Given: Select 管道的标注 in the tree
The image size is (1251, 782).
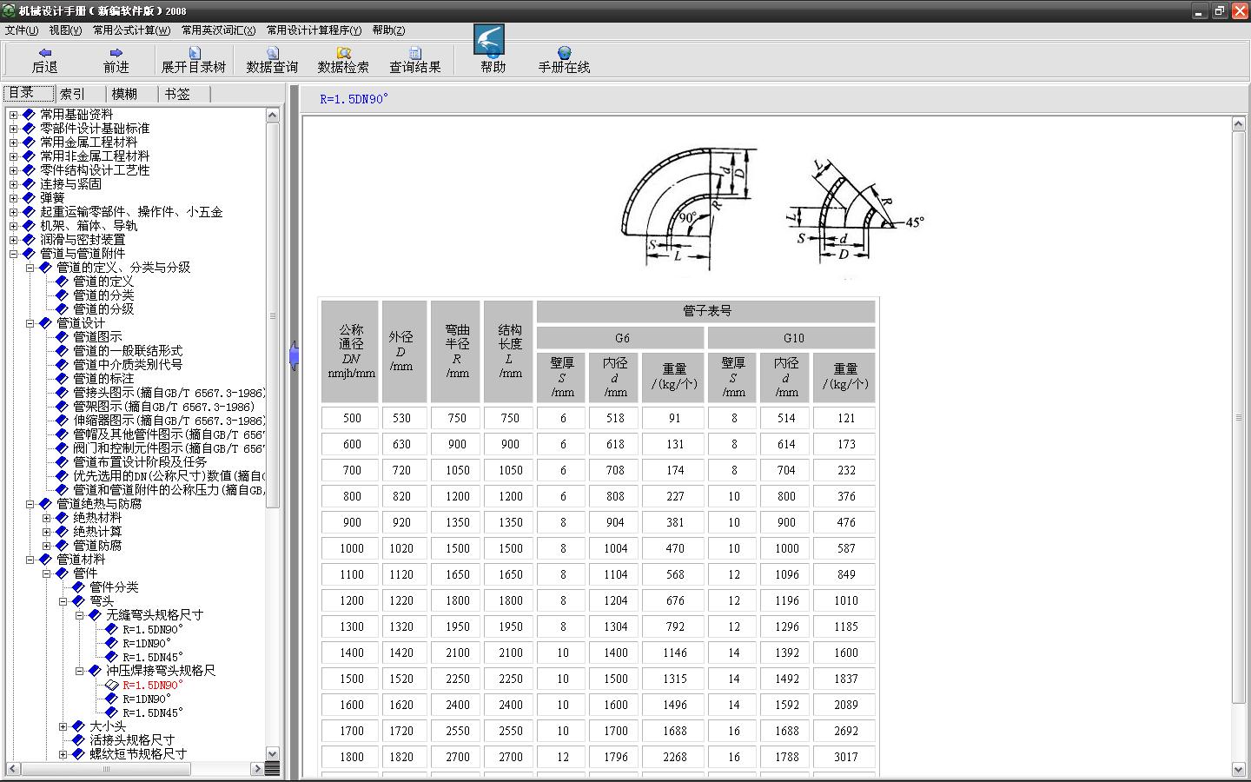Looking at the screenshot, I should point(103,379).
